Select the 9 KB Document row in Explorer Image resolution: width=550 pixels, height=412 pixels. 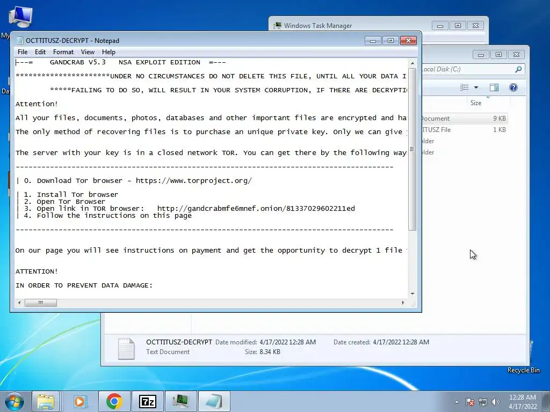(x=465, y=119)
